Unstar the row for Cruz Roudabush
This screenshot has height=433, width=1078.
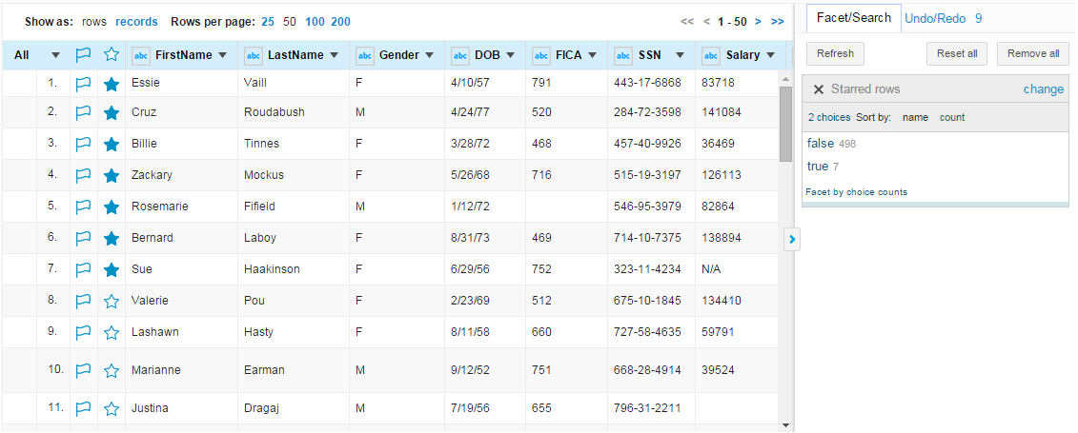pyautogui.click(x=112, y=113)
